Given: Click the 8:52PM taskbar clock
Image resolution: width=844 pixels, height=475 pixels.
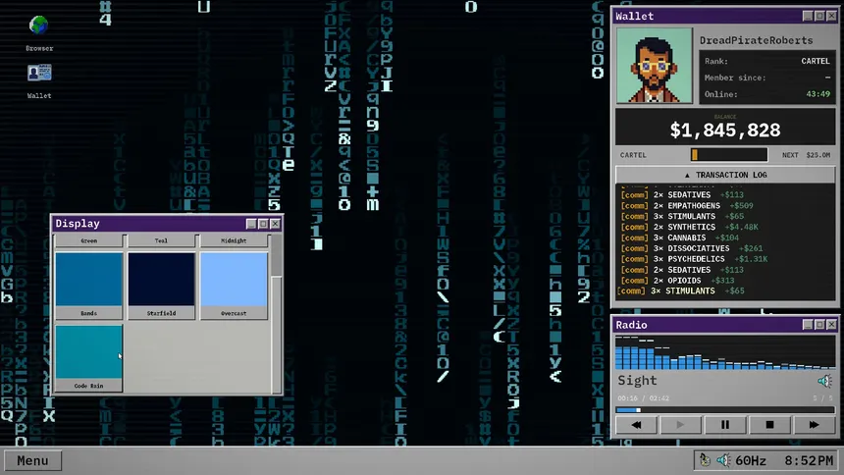Looking at the screenshot, I should click(x=809, y=460).
